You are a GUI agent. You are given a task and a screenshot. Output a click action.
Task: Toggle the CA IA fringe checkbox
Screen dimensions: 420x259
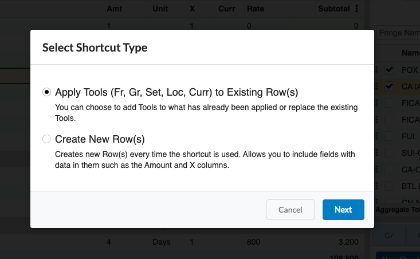(x=389, y=87)
